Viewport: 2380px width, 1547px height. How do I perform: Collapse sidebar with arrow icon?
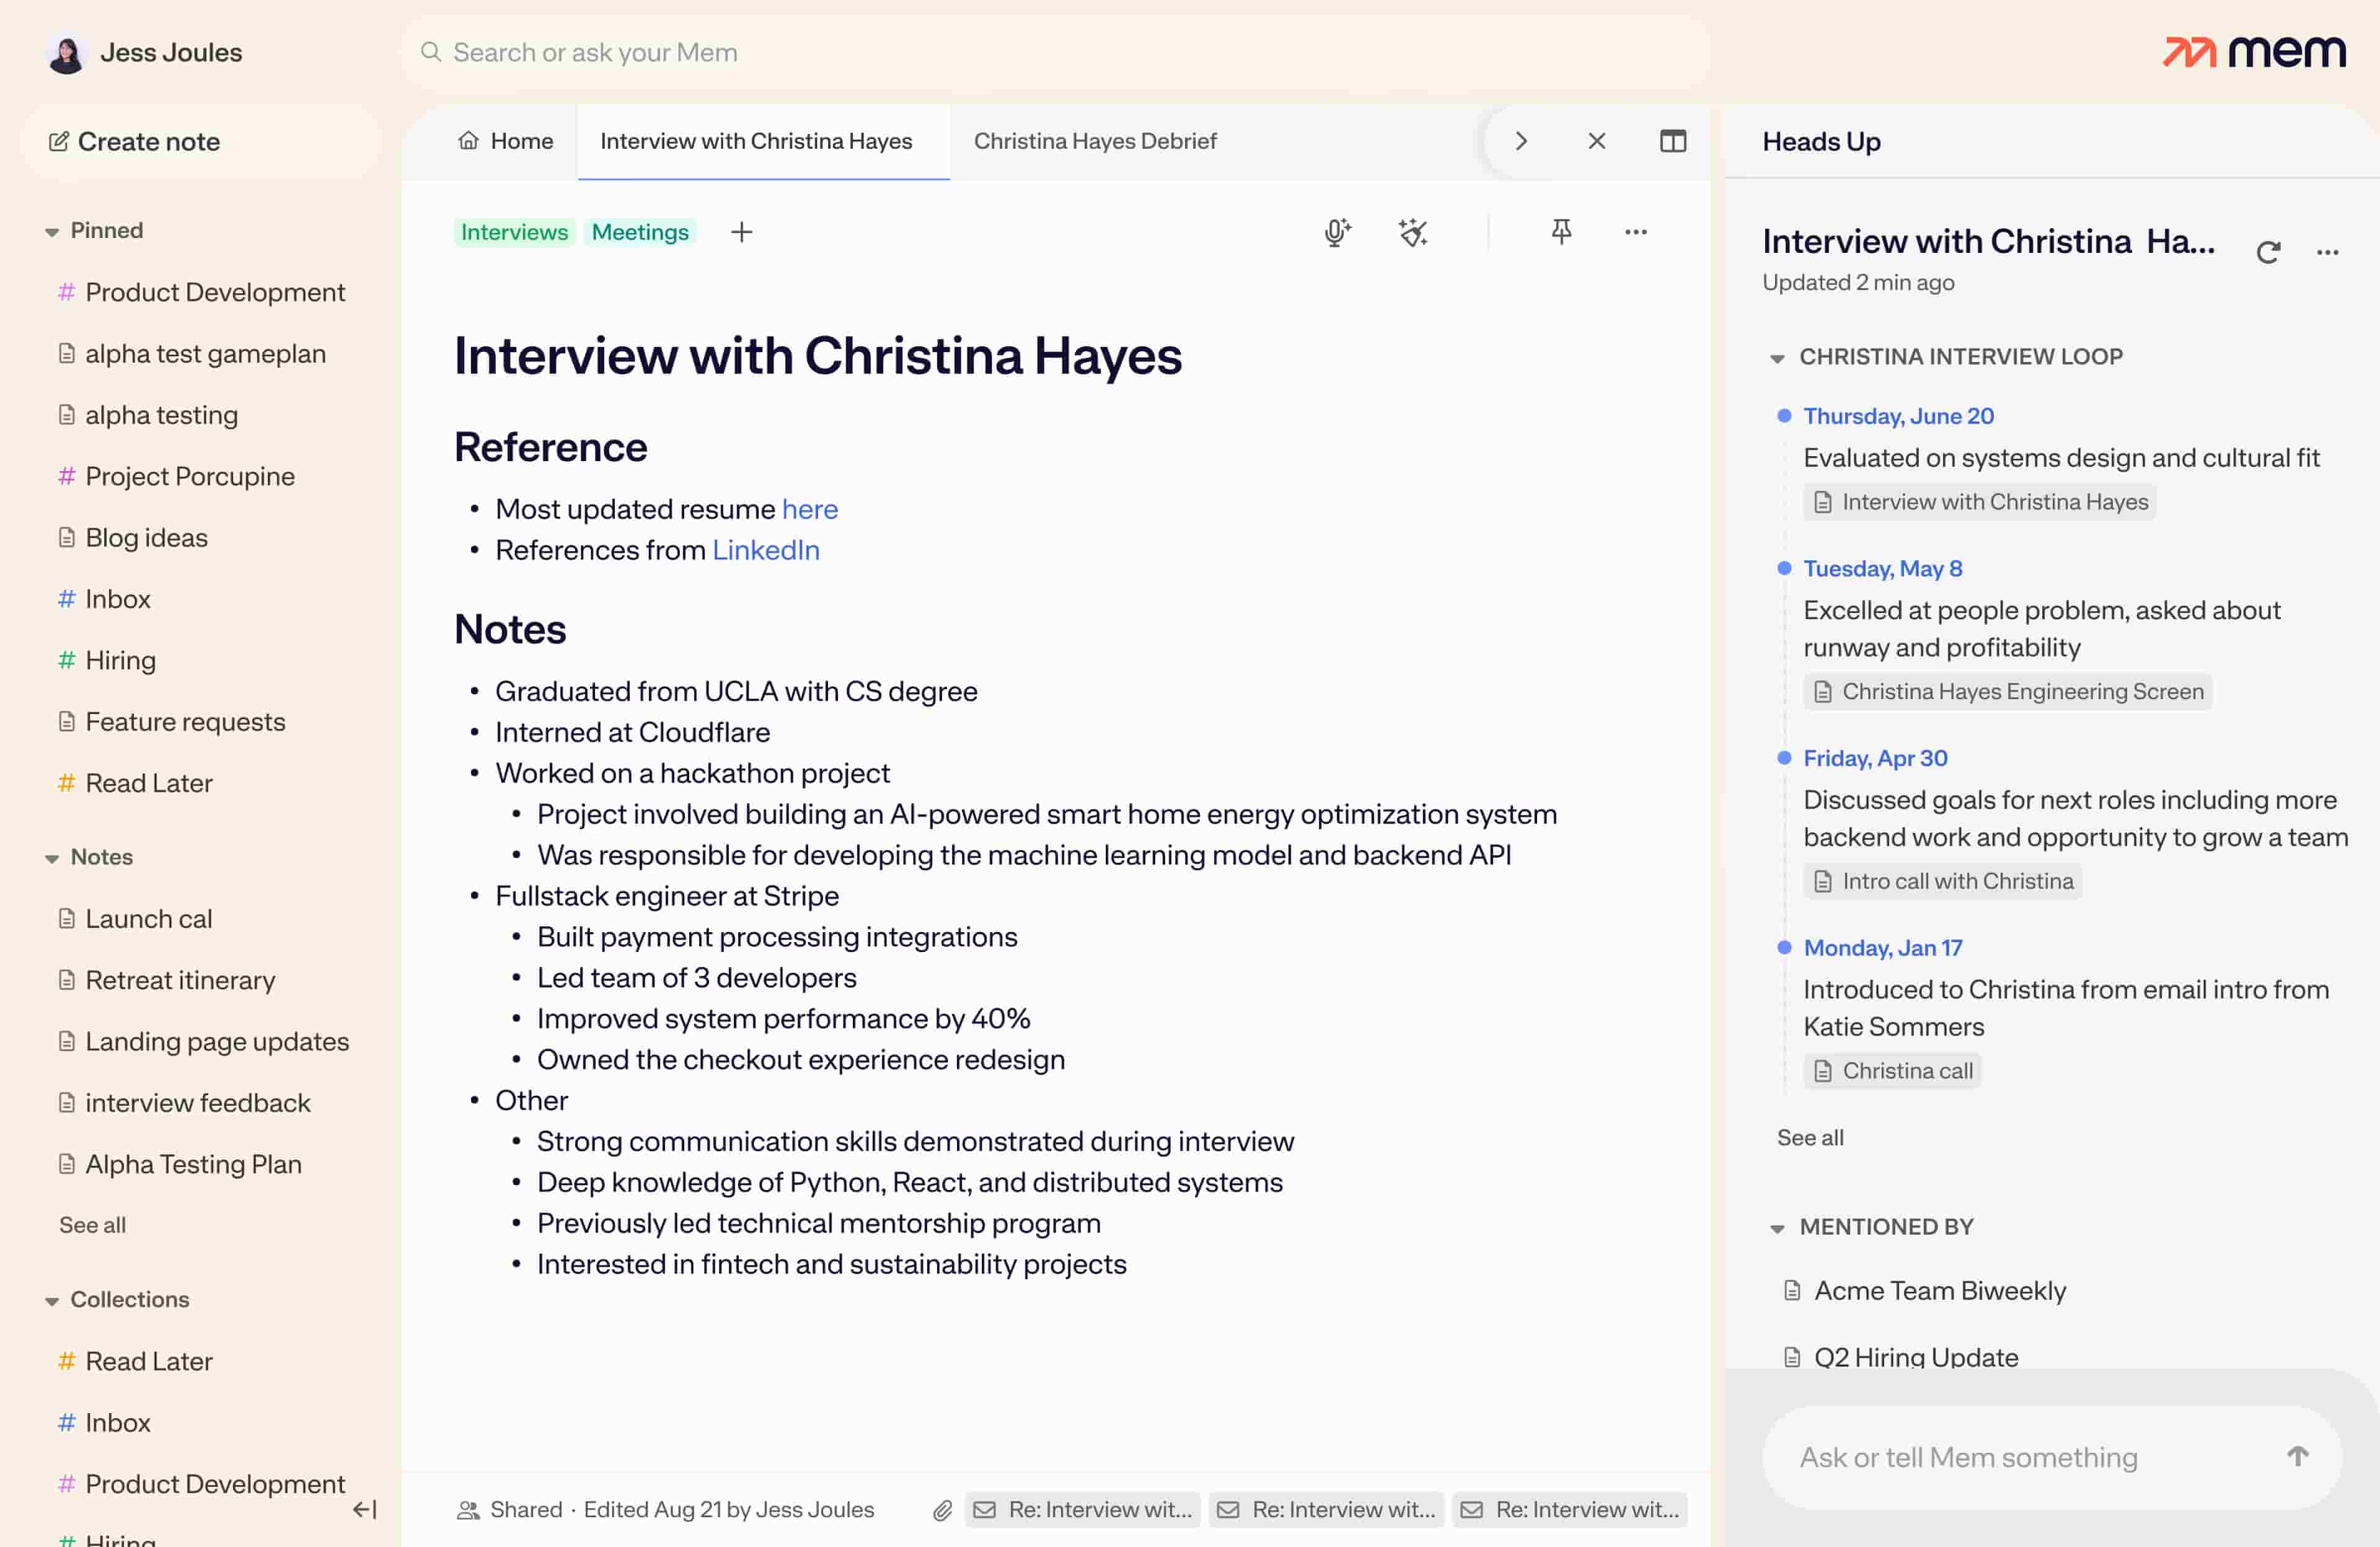tap(365, 1510)
